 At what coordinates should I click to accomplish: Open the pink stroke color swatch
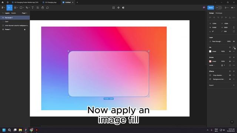click(x=210, y=61)
